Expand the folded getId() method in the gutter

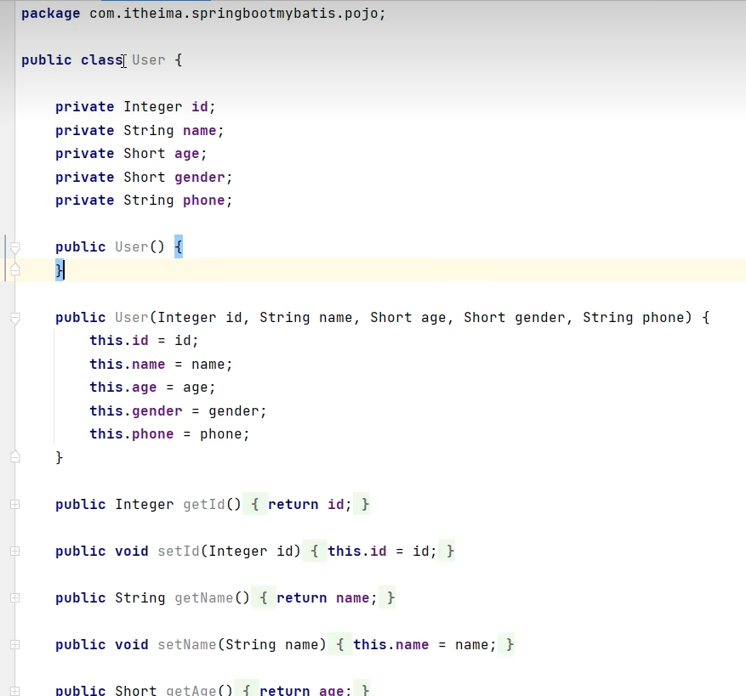(x=14, y=505)
